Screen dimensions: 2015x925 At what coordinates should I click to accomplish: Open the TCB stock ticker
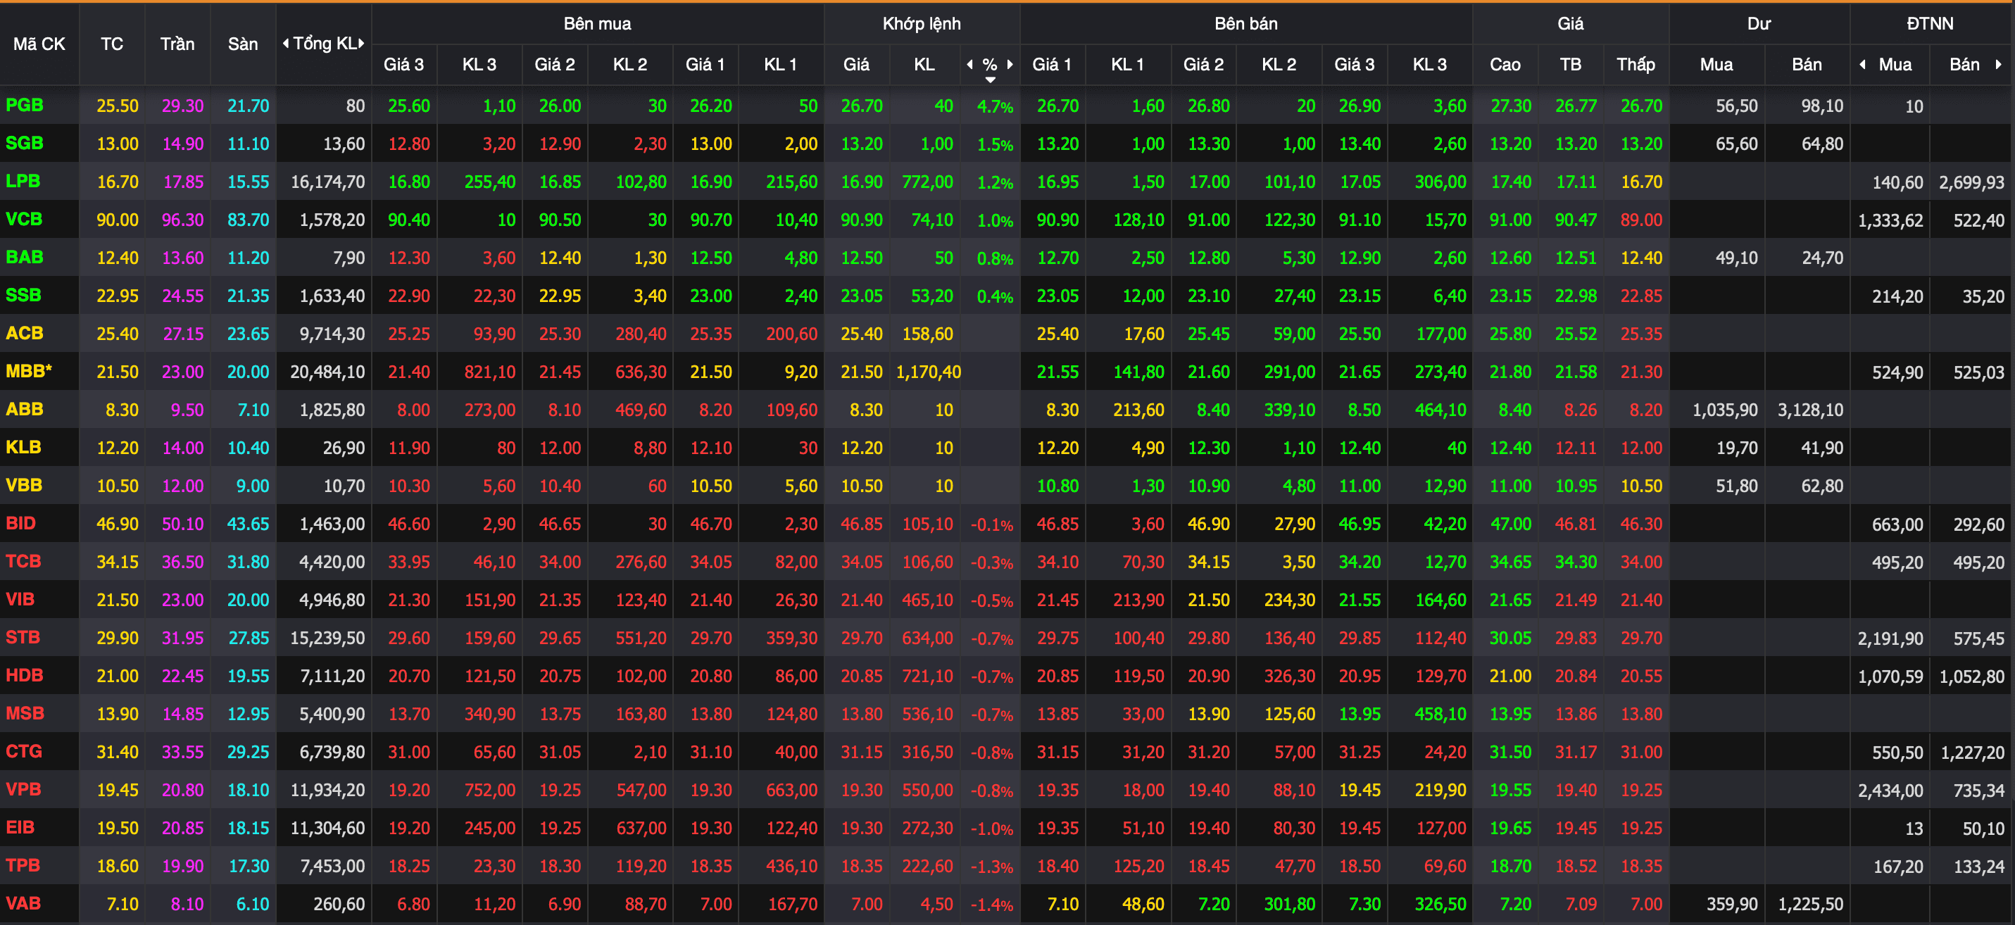(x=23, y=562)
